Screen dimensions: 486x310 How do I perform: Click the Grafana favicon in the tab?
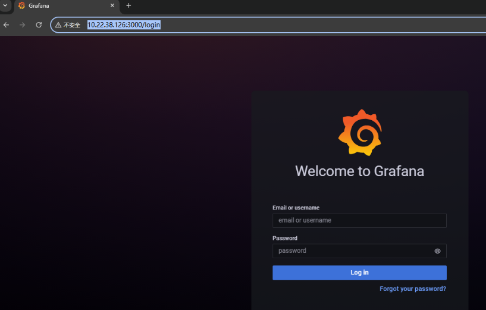(21, 5)
